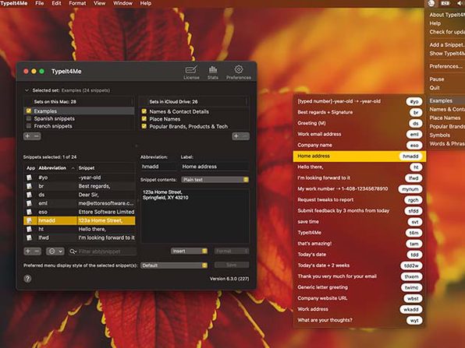Select the Work email address snippet entry
465x348 pixels.
click(x=360, y=134)
